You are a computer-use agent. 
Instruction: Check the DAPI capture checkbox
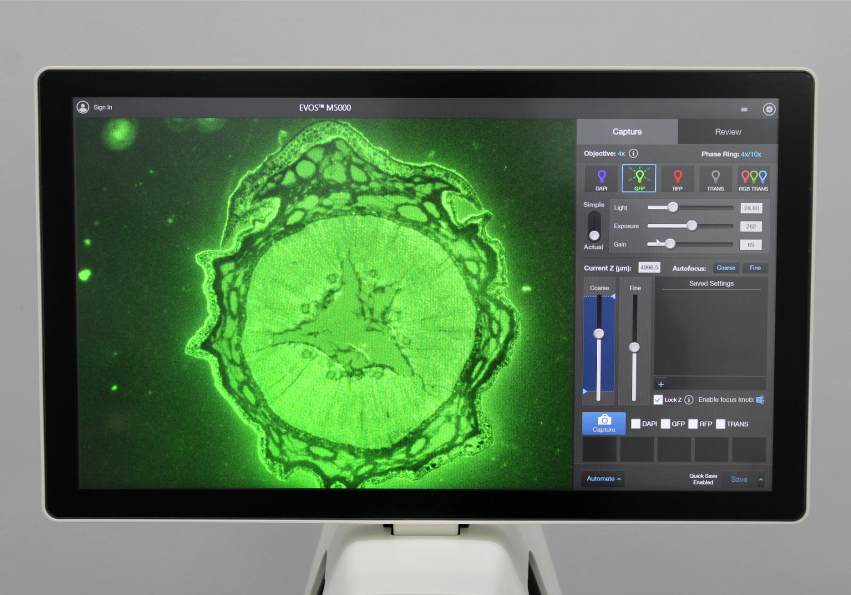pyautogui.click(x=636, y=424)
